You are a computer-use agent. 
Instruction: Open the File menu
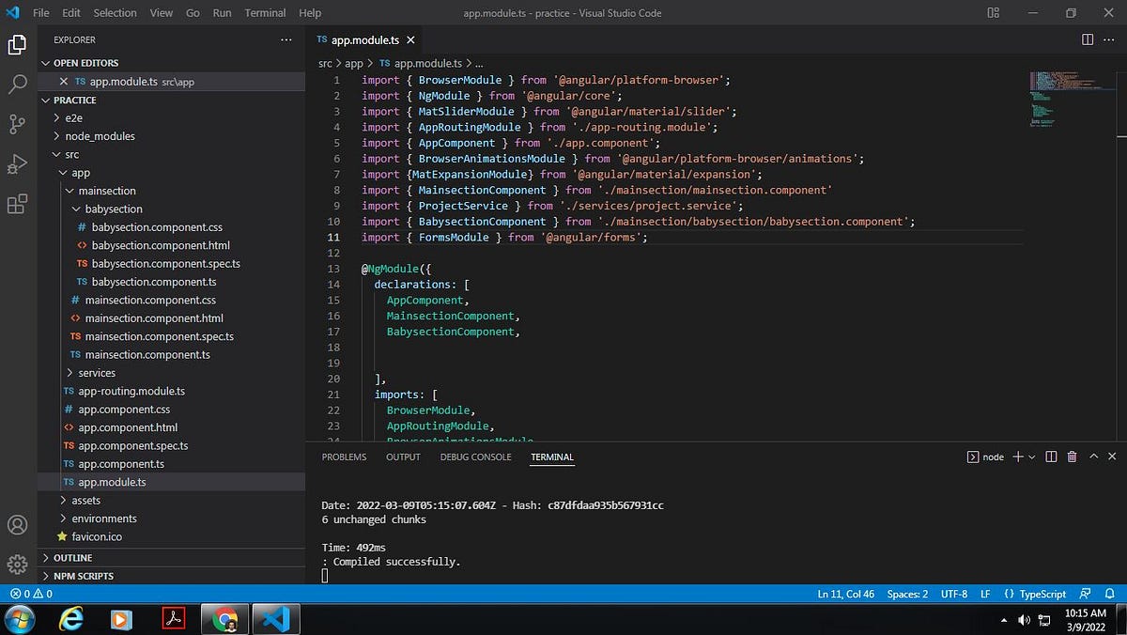tap(41, 13)
